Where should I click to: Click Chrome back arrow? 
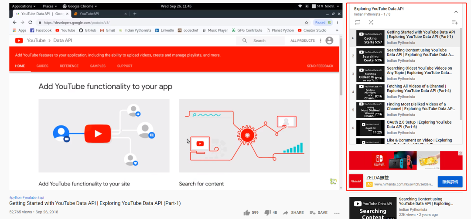15,23
